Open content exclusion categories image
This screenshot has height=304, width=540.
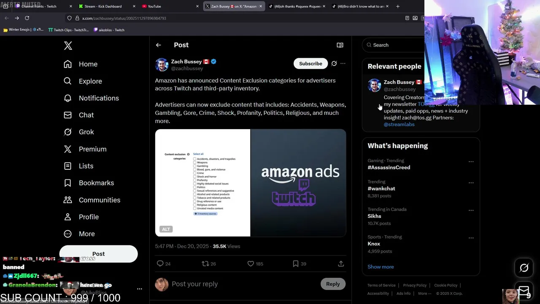(202, 183)
